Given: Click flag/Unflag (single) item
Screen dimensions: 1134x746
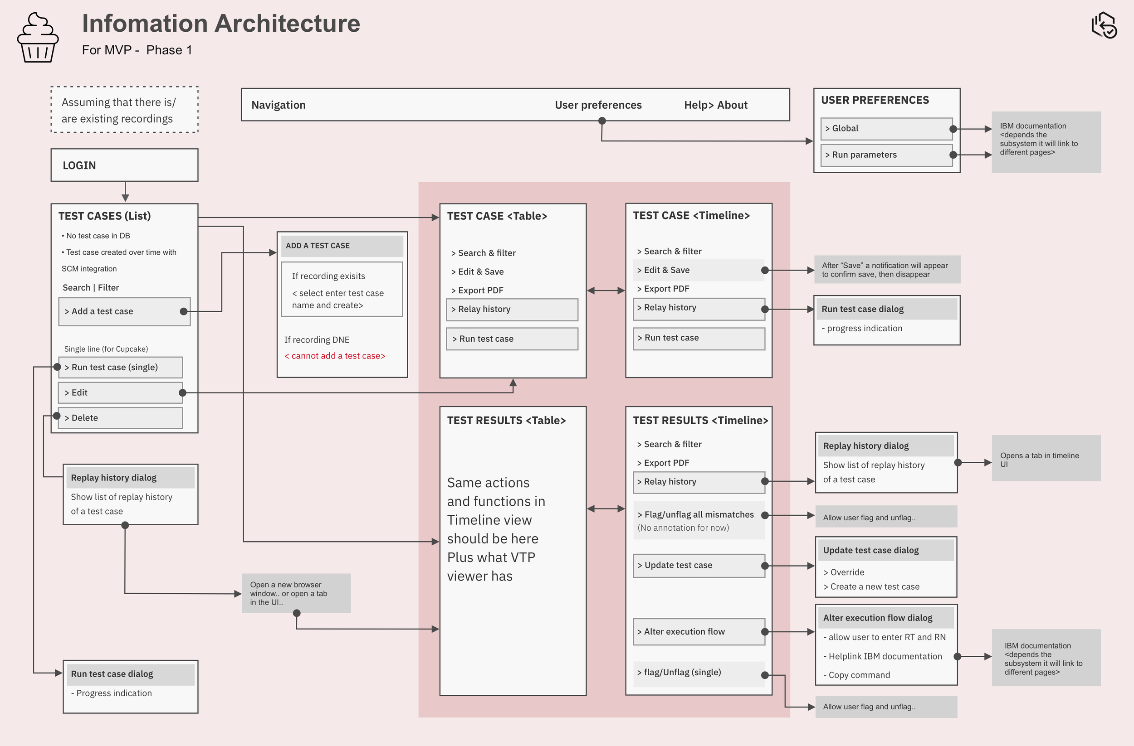Looking at the screenshot, I should click(699, 673).
